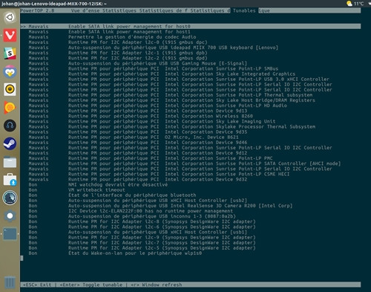Viewport: 371px width, 292px height.
Task: Select Sky Lake Integrated Graphics row
Action: tap(191, 74)
